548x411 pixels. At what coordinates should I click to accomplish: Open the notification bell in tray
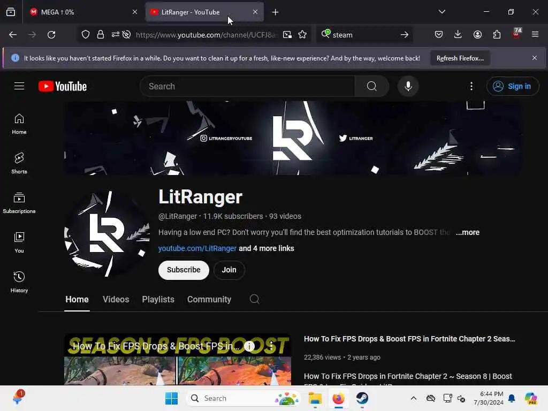tap(512, 398)
